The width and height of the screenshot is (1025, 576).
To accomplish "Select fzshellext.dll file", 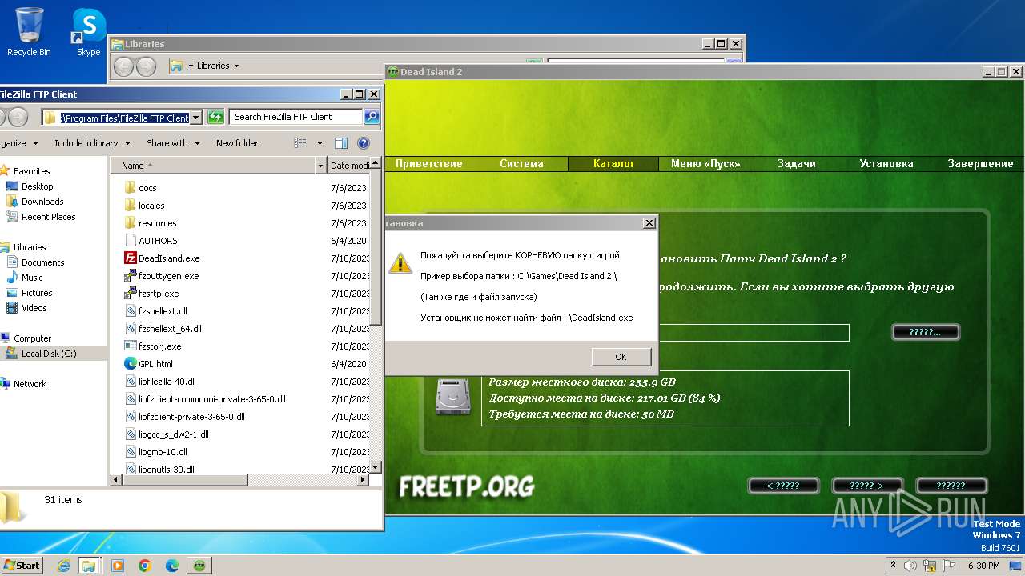I will (x=163, y=311).
